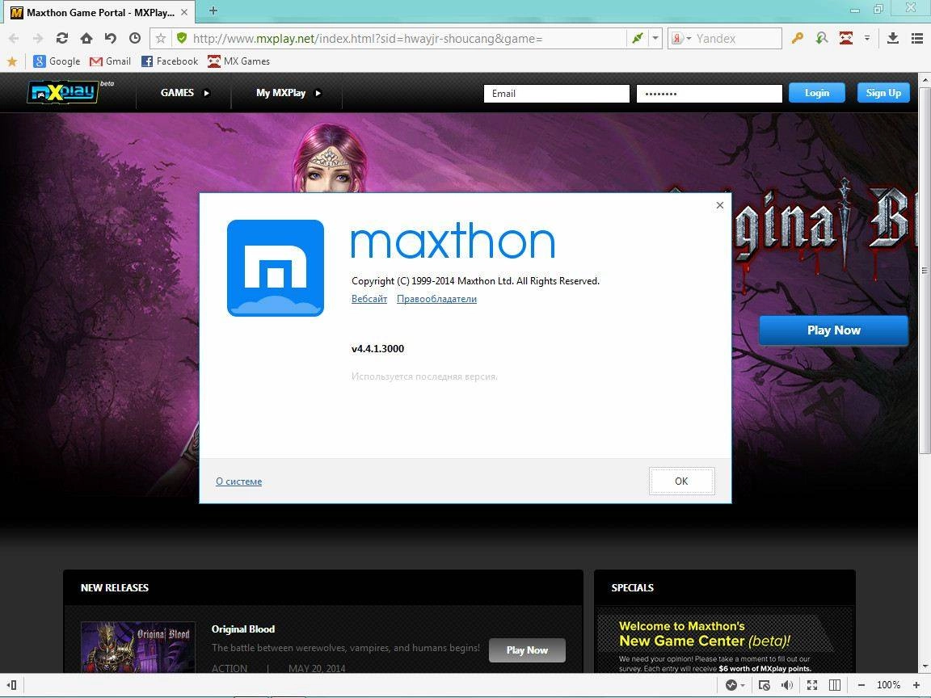Viewport: 931px width, 698px height.
Task: Star this page as a favorite
Action: [160, 39]
